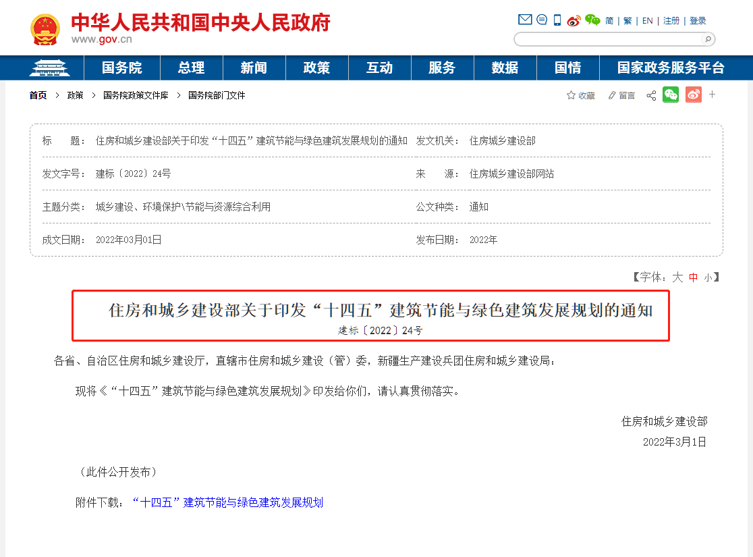This screenshot has width=753, height=557.
Task: Open the 国情 menu
Action: pos(567,68)
